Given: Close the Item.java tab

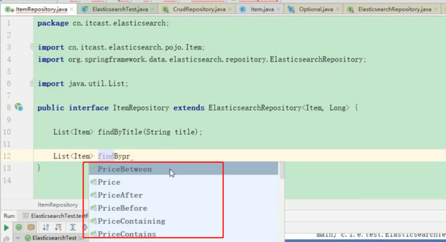Looking at the screenshot, I should click(x=278, y=9).
